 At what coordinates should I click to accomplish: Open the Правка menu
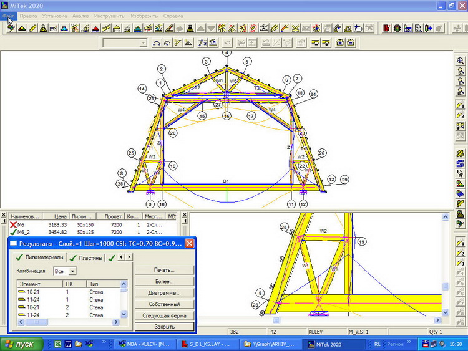[28, 16]
